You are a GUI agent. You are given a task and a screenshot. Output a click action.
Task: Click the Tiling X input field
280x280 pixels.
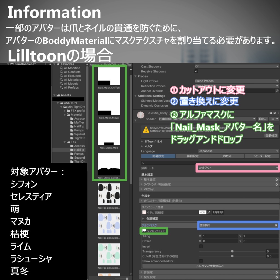click(x=220, y=236)
